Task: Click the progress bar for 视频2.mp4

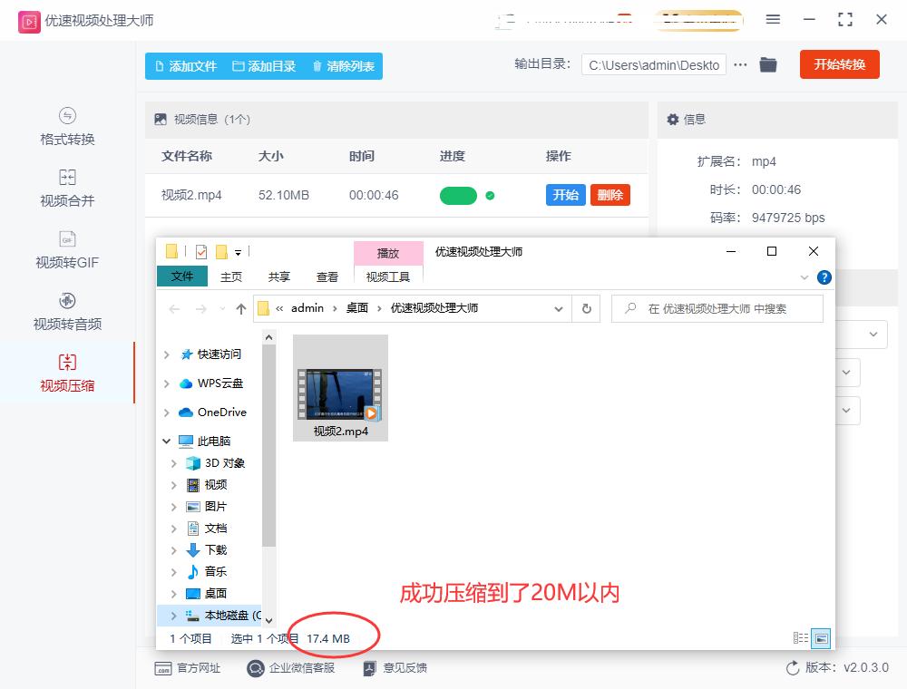Action: click(458, 194)
